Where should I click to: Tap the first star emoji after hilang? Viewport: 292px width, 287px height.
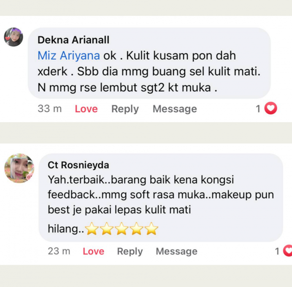pos(92,229)
